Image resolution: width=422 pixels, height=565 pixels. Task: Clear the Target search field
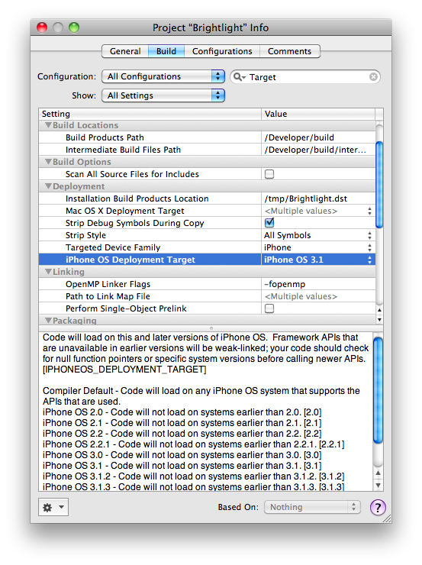373,77
